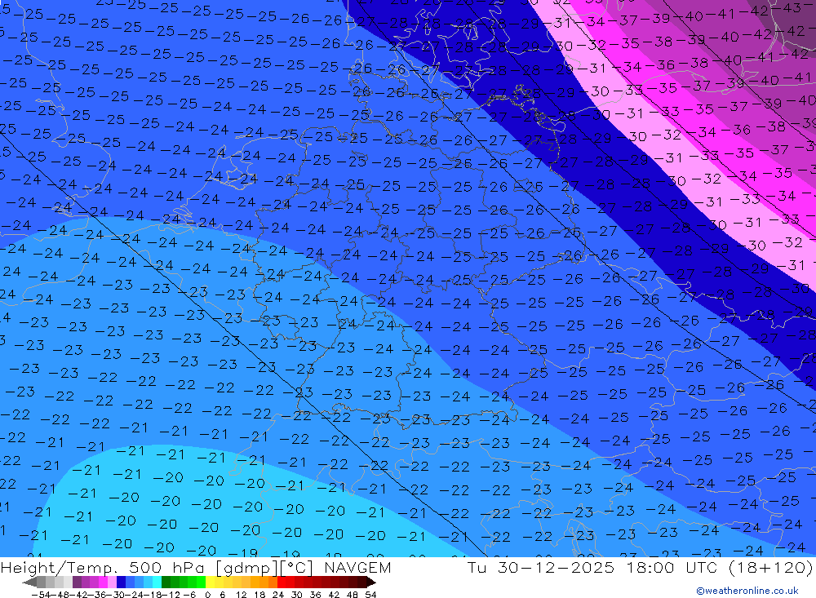The image size is (816, 598).
Task: Click the 'NAVGEM' model name in title
Action: [357, 567]
